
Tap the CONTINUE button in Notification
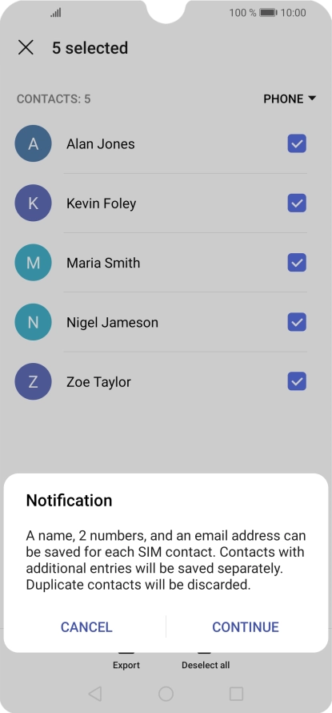(246, 627)
